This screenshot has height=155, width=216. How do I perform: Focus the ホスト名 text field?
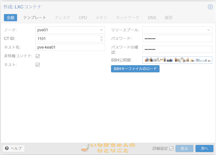70,47
